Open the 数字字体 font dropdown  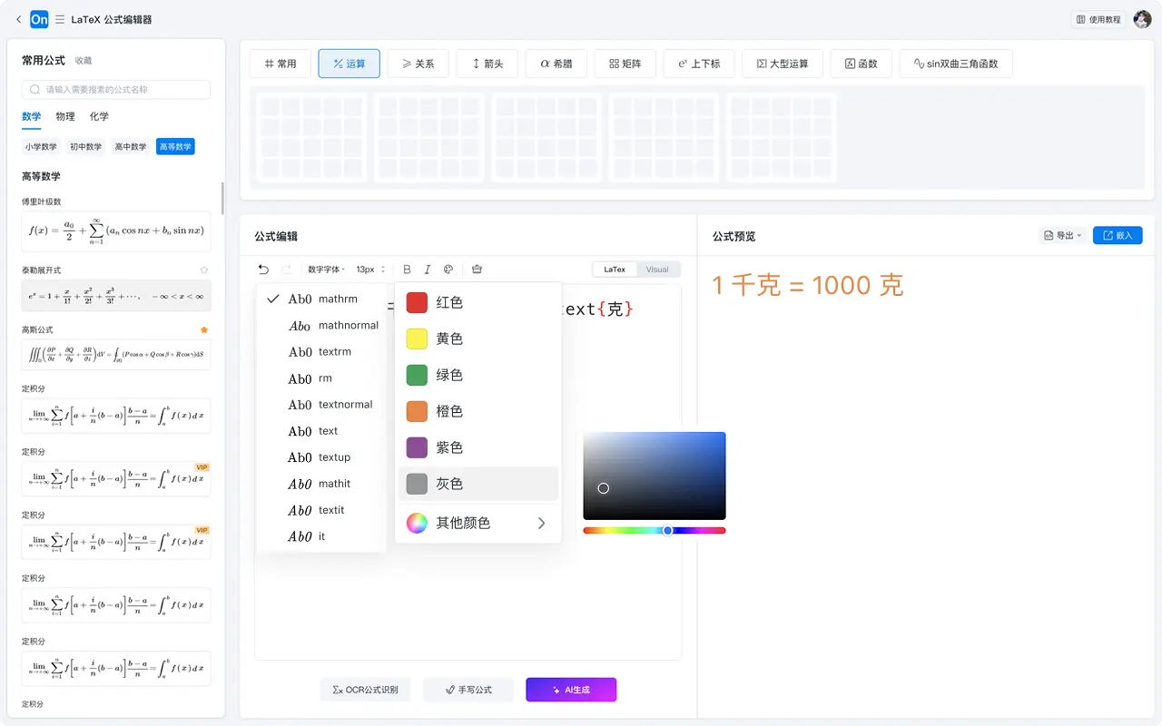[326, 270]
